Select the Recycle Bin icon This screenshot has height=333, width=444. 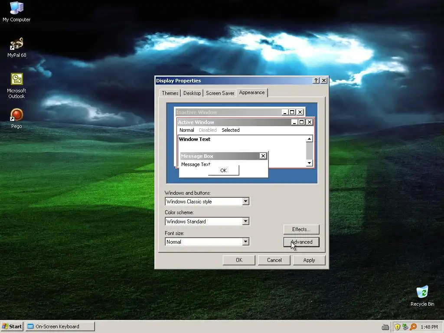(x=422, y=296)
